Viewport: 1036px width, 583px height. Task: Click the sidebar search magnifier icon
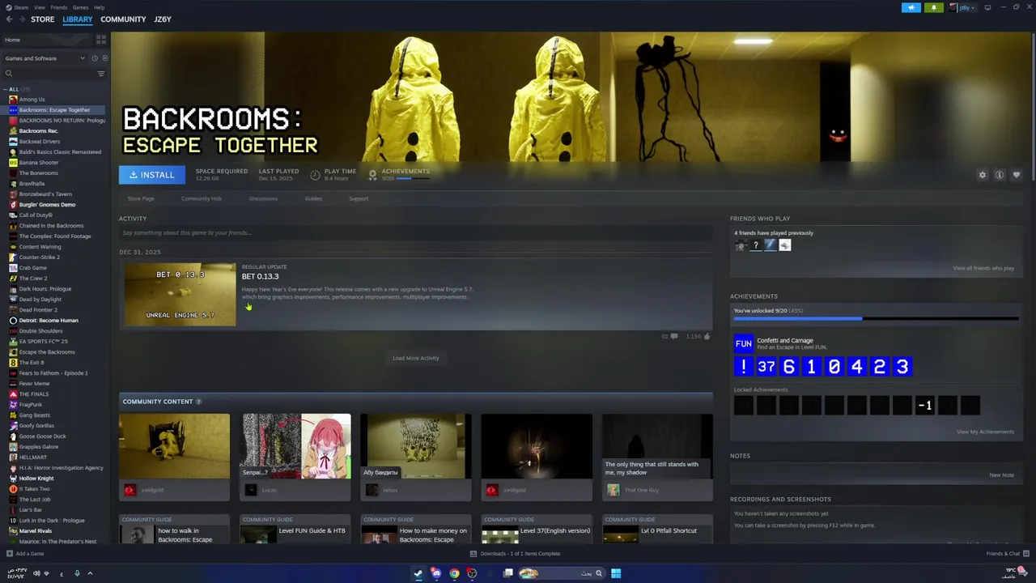point(9,74)
